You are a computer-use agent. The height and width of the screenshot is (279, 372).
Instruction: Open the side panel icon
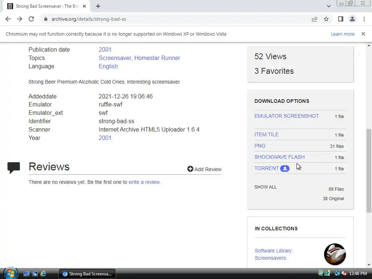coord(341,19)
